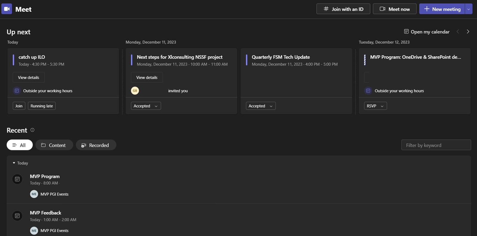Focus the Filter by keyword field

click(x=436, y=145)
